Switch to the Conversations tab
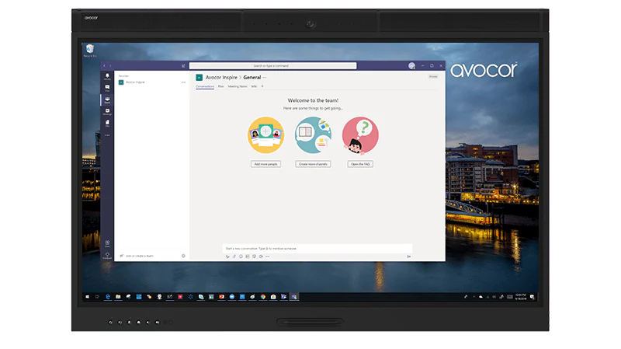The height and width of the screenshot is (349, 621). coord(205,86)
